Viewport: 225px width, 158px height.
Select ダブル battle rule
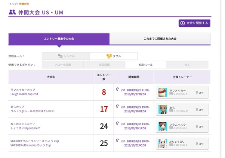114,56
